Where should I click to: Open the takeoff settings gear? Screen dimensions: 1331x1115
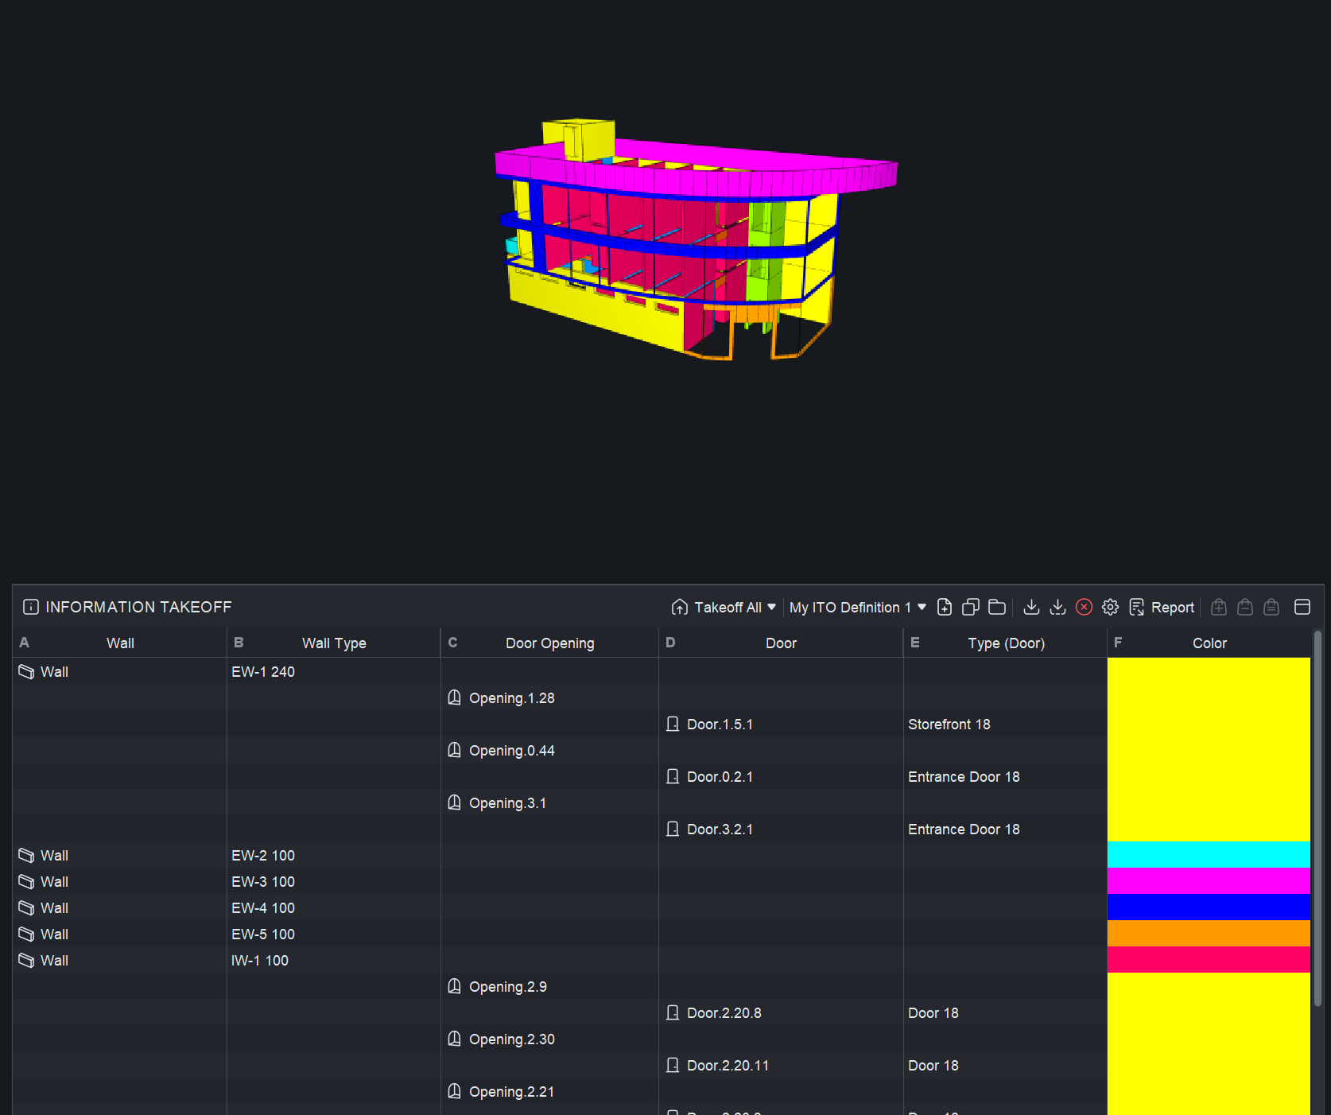[1110, 608]
